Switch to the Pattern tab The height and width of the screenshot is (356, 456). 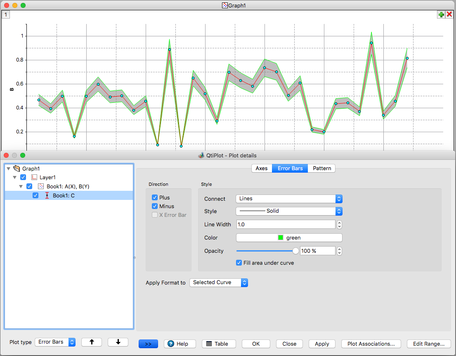click(x=322, y=168)
